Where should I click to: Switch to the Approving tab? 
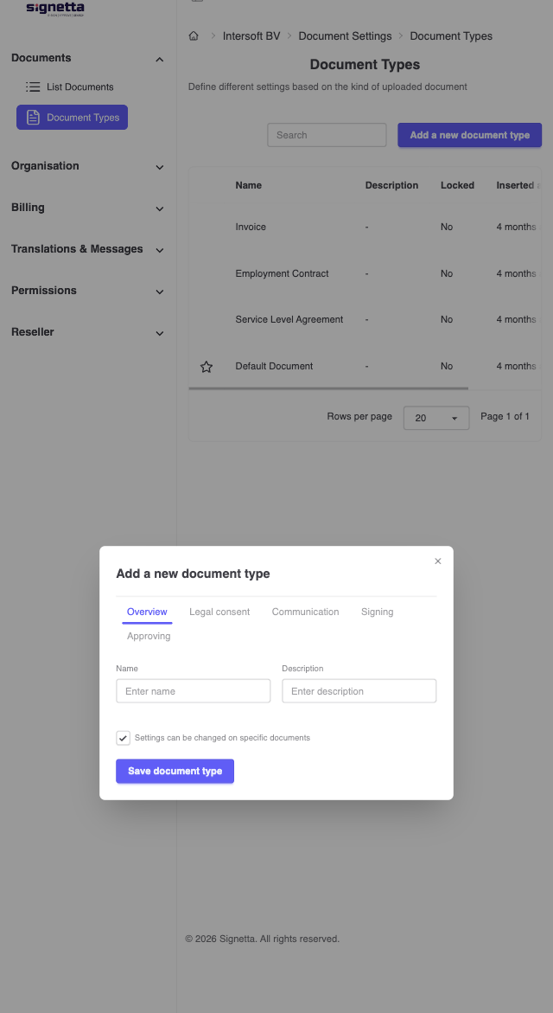148,635
